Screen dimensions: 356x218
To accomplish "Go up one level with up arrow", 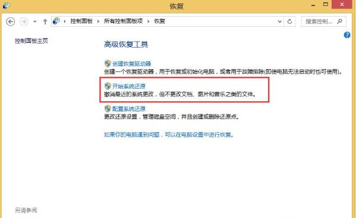I will click(x=45, y=21).
